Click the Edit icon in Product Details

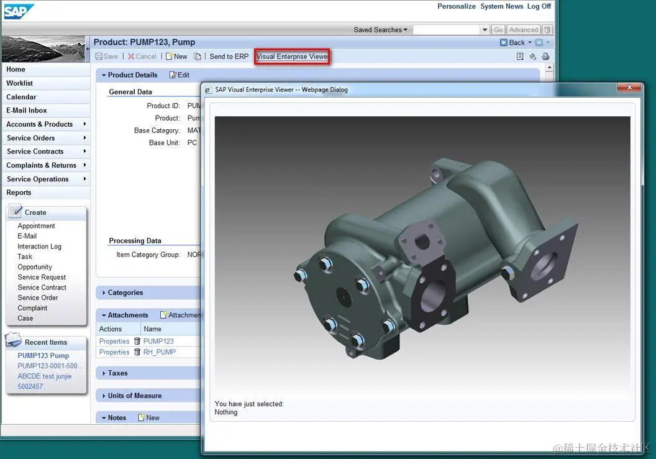click(173, 75)
